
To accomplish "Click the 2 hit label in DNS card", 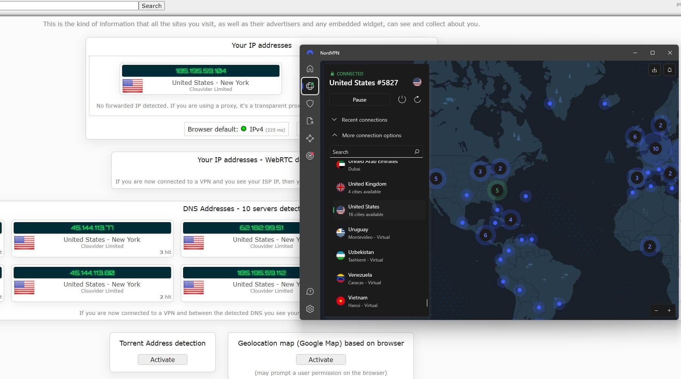I will click(165, 297).
